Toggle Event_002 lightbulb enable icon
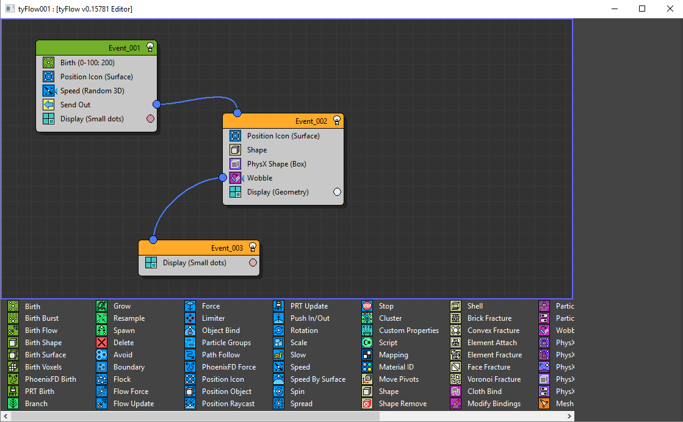Viewport: 683px width, 422px height. click(337, 120)
